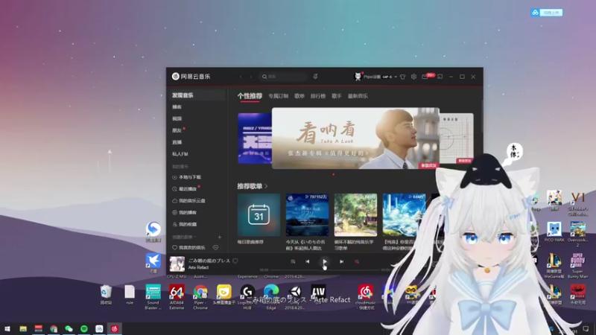Image resolution: width=596 pixels, height=335 pixels.
Task: Open the Windows Start menu
Action: (7, 329)
